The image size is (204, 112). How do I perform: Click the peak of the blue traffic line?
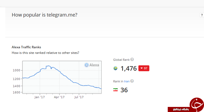(x=48, y=66)
